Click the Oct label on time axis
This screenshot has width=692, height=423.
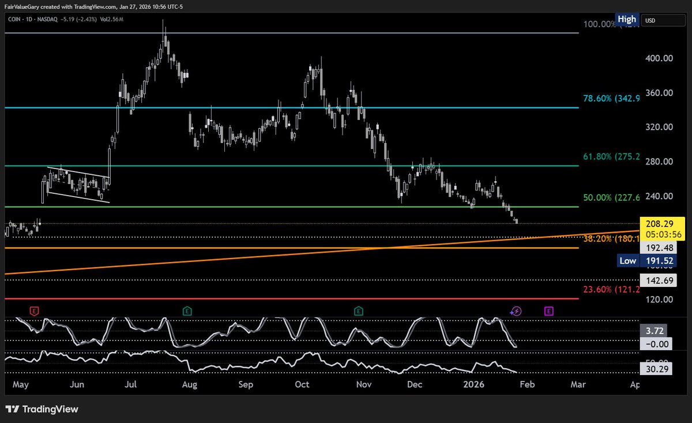[302, 384]
